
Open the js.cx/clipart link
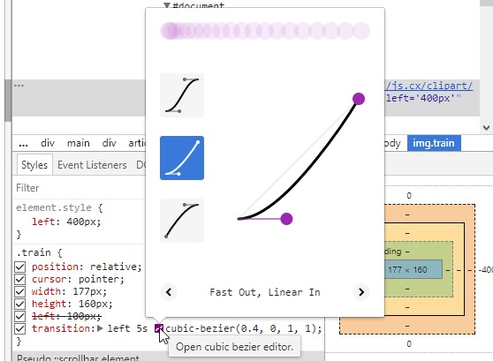pyautogui.click(x=429, y=86)
